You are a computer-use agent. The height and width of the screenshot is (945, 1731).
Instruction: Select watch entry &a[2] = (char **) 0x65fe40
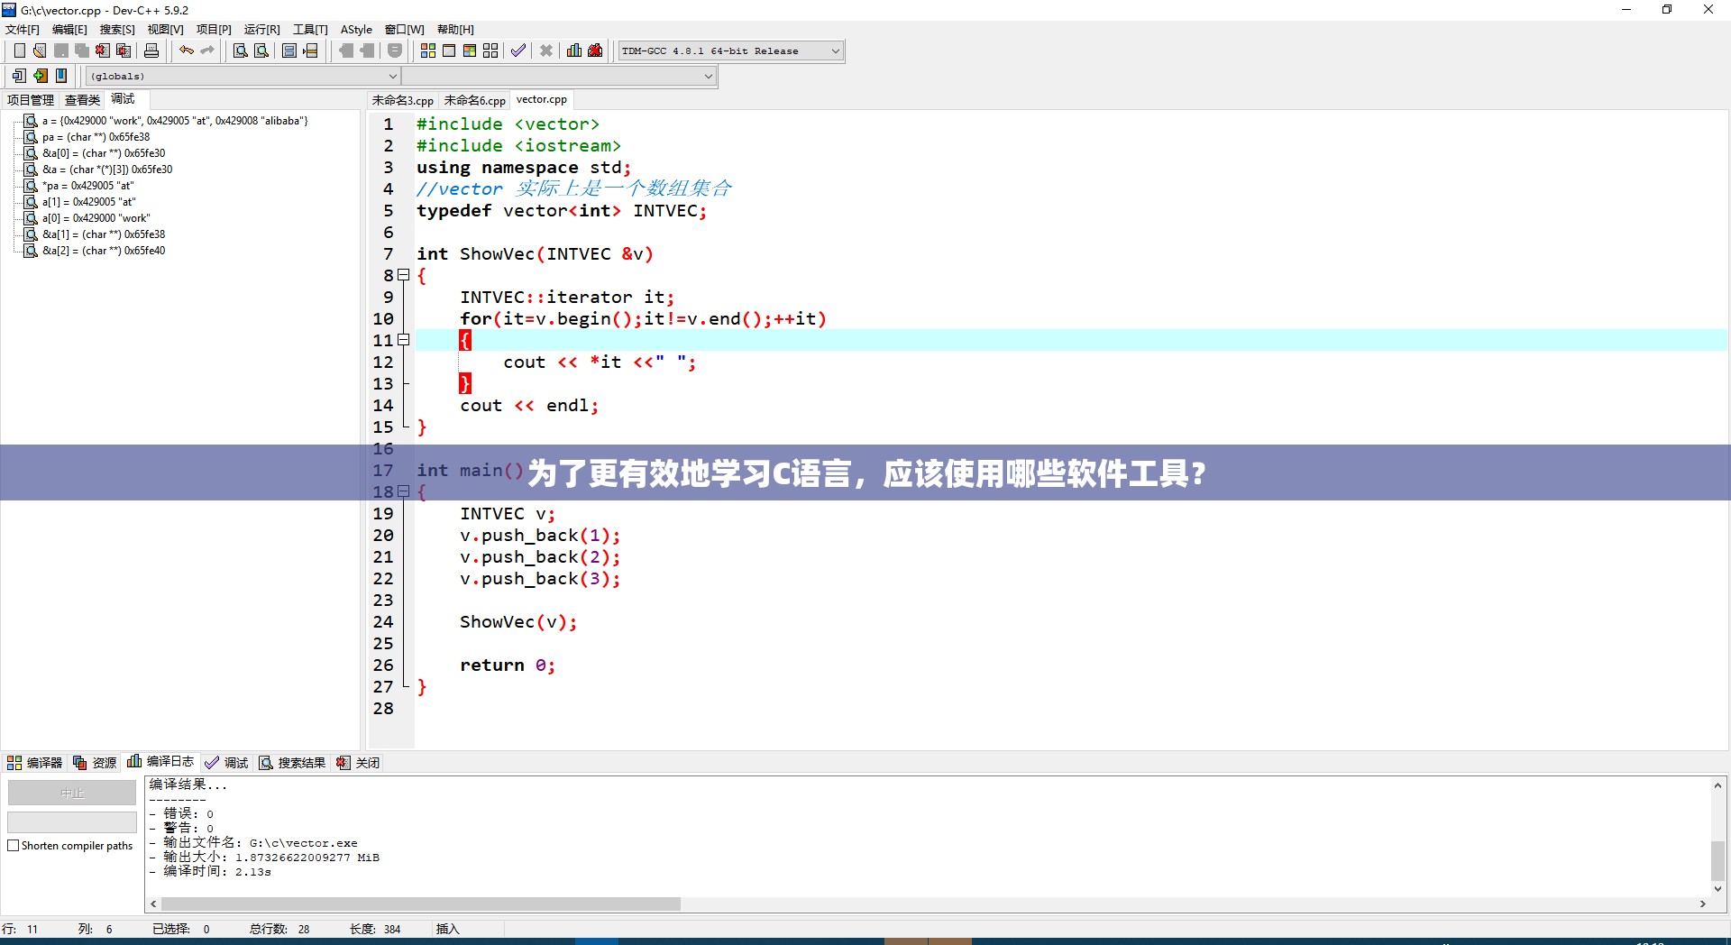click(x=104, y=251)
